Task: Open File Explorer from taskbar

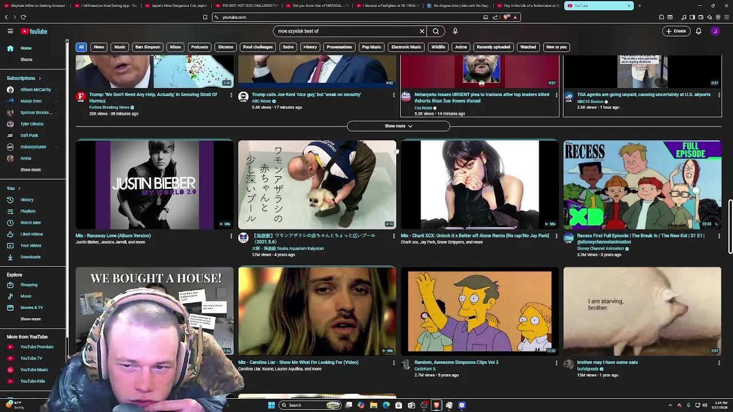Action: tap(373, 405)
